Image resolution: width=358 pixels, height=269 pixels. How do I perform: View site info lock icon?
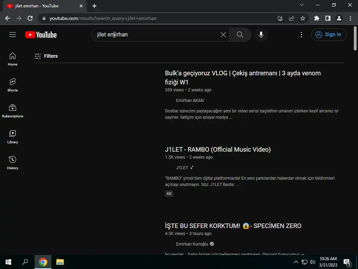(x=44, y=18)
